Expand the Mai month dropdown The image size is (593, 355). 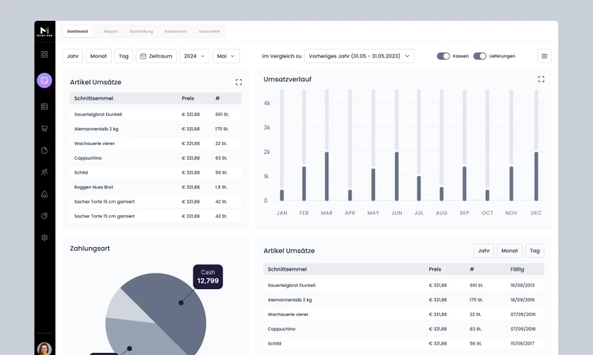226,56
